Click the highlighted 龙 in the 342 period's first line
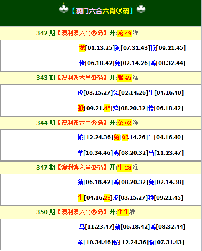202x251 pixels. 82,48
